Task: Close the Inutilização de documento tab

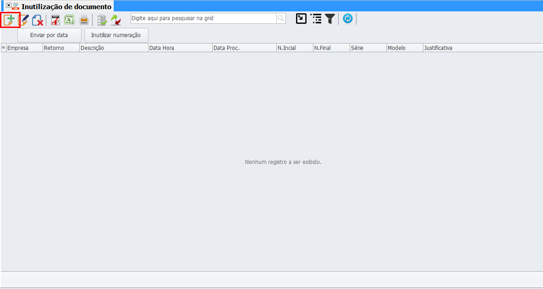Action: tap(9, 6)
